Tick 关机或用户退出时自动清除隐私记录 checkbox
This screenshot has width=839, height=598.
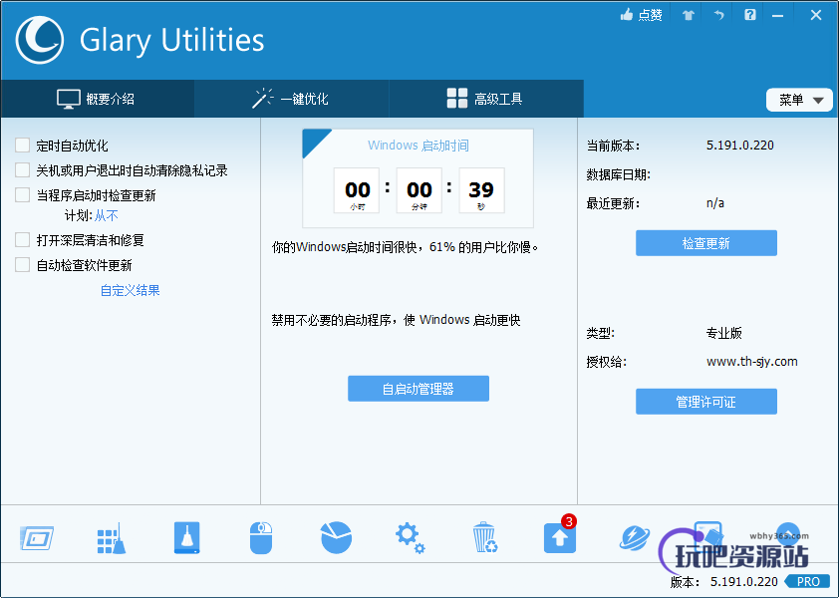pos(23,170)
